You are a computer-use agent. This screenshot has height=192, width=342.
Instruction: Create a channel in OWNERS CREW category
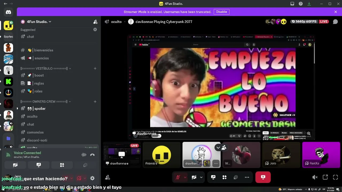click(x=95, y=102)
